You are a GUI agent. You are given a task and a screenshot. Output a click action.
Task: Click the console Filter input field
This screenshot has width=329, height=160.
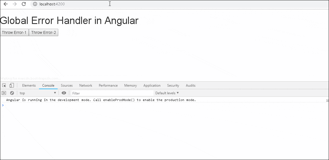(112, 93)
